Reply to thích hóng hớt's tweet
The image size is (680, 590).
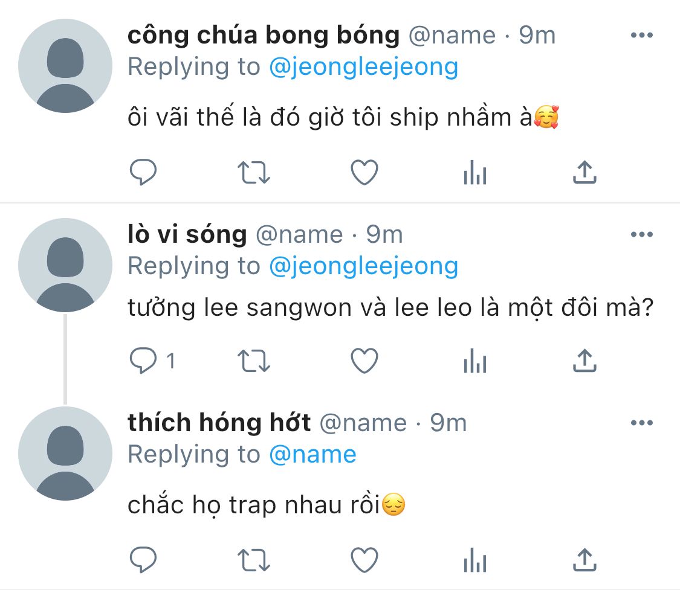click(144, 560)
